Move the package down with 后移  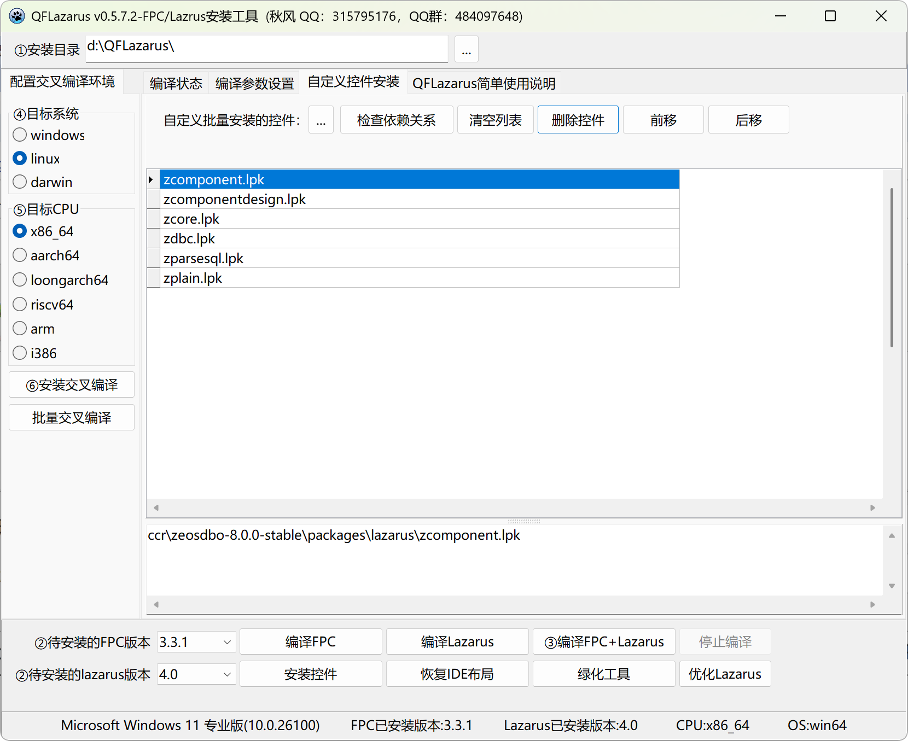coord(749,120)
